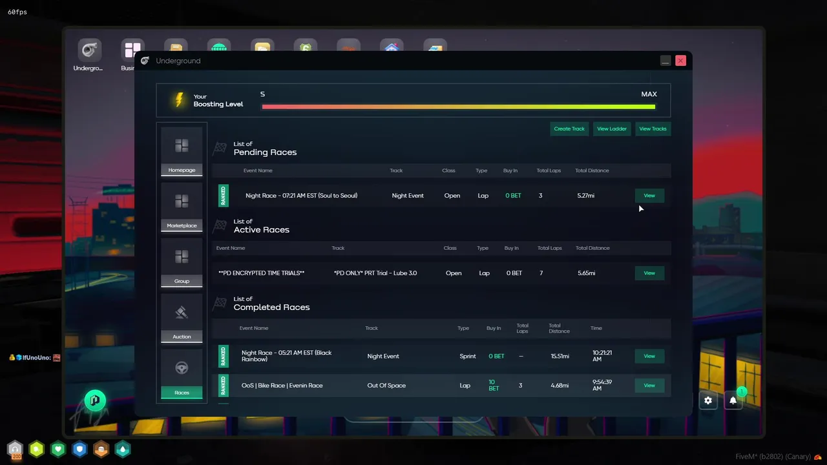Switch to the Marketplace tab
This screenshot has height=465, width=827.
[182, 207]
